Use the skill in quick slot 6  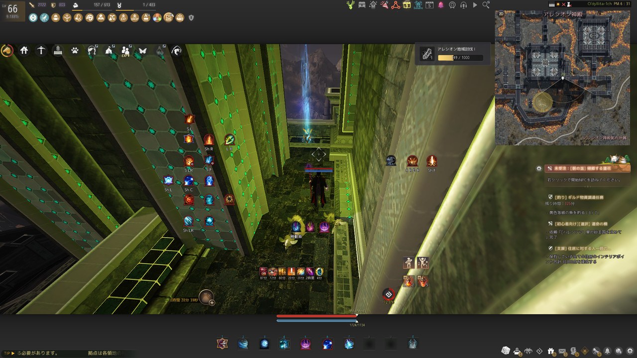[327, 343]
